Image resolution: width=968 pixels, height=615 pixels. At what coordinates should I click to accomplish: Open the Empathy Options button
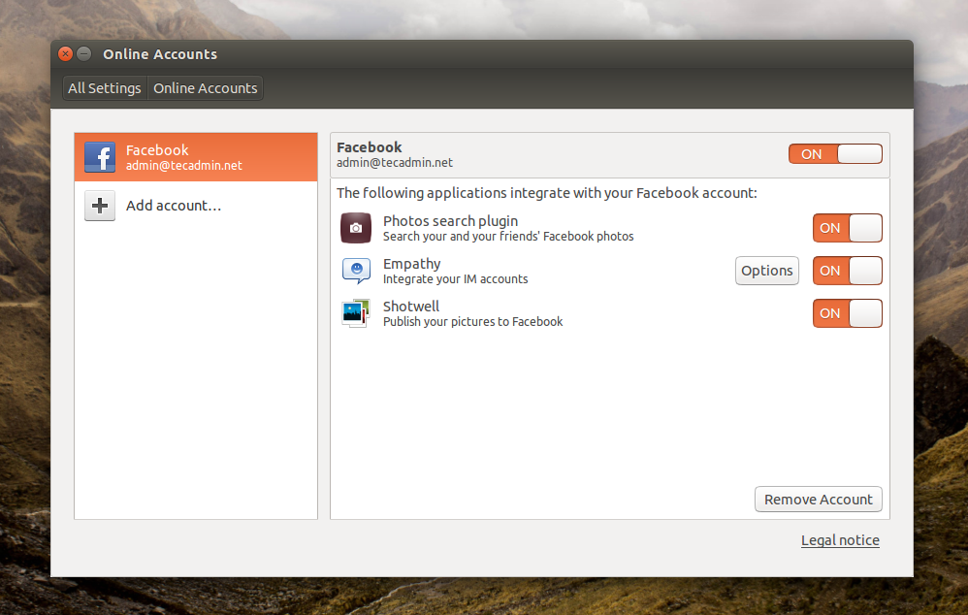click(x=767, y=271)
